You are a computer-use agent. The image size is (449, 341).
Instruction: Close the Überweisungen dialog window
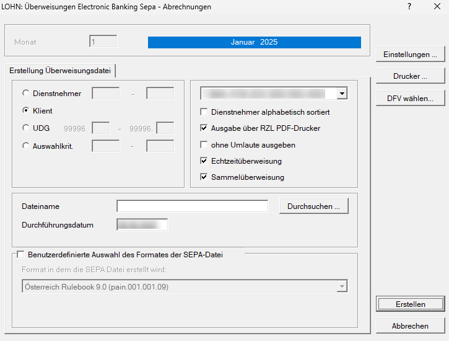437,7
